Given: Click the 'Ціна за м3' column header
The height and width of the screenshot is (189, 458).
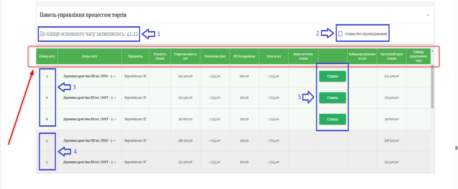Looking at the screenshot, I should coord(273,56).
